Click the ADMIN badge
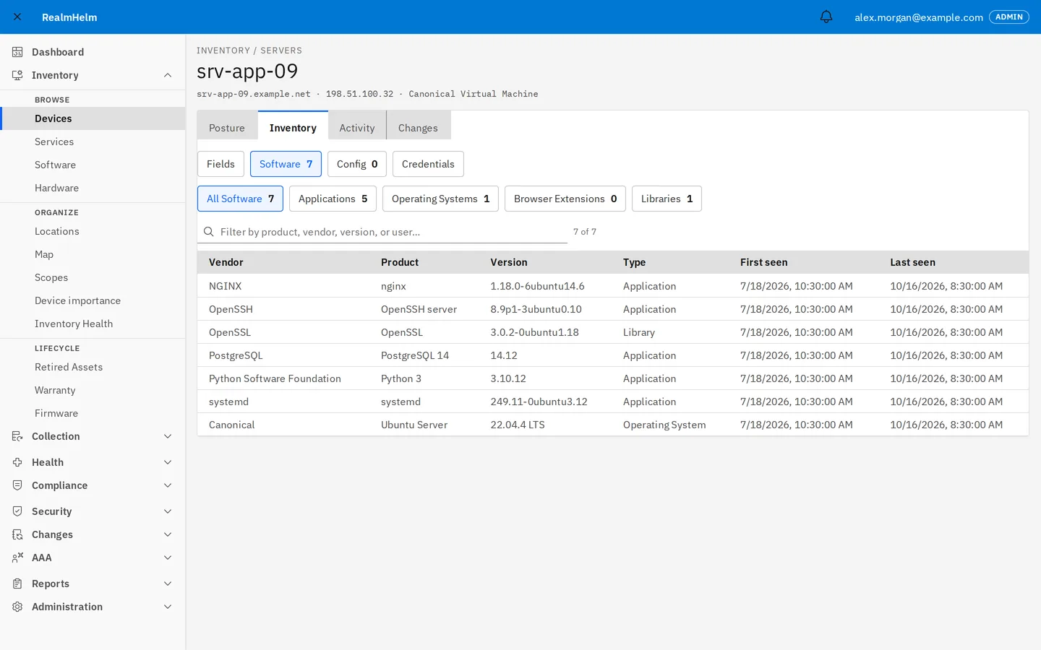 [1008, 17]
